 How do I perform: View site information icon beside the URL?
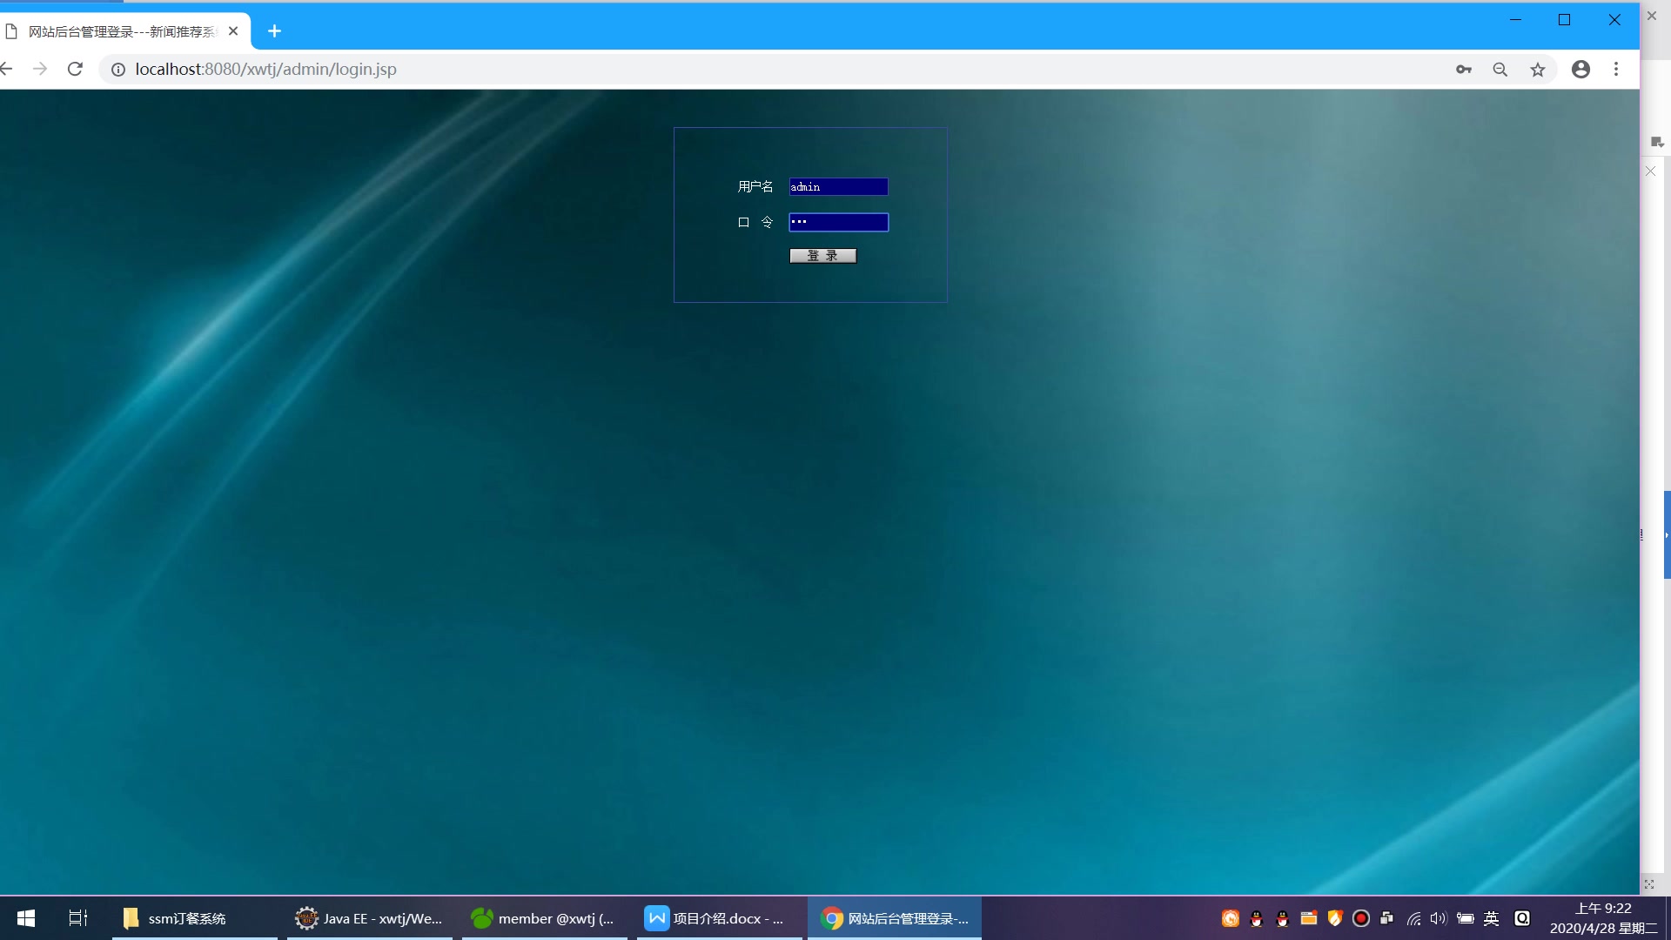coord(118,70)
